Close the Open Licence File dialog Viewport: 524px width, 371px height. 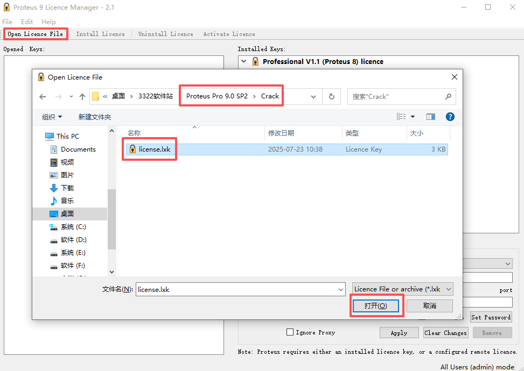[454, 77]
